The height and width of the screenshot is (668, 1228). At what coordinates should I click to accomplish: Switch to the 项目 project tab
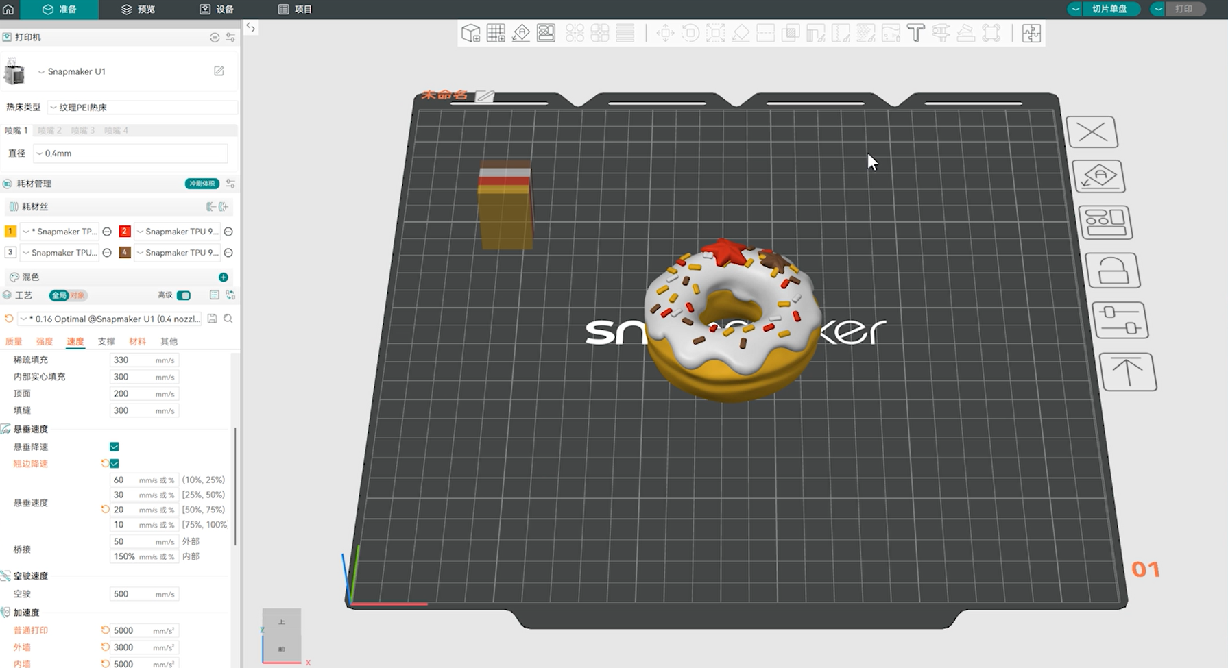(x=295, y=9)
